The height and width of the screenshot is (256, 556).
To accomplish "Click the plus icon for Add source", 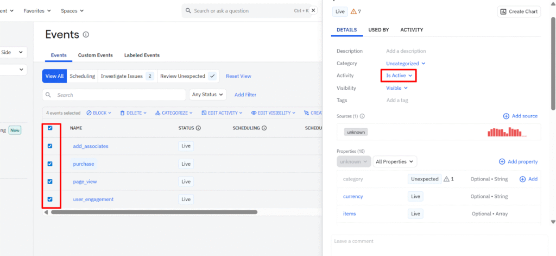I will click(506, 116).
